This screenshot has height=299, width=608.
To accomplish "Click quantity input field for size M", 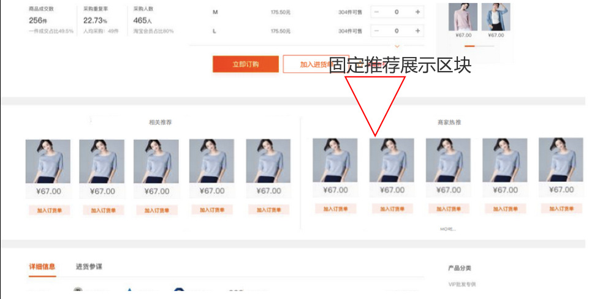I will (x=397, y=12).
